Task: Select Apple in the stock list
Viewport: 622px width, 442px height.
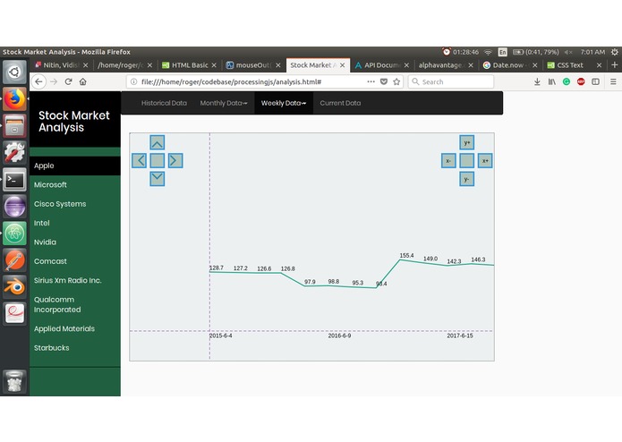Action: [x=75, y=166]
